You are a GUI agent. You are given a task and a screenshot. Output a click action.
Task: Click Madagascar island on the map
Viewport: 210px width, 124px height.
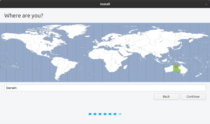[x=125, y=67]
